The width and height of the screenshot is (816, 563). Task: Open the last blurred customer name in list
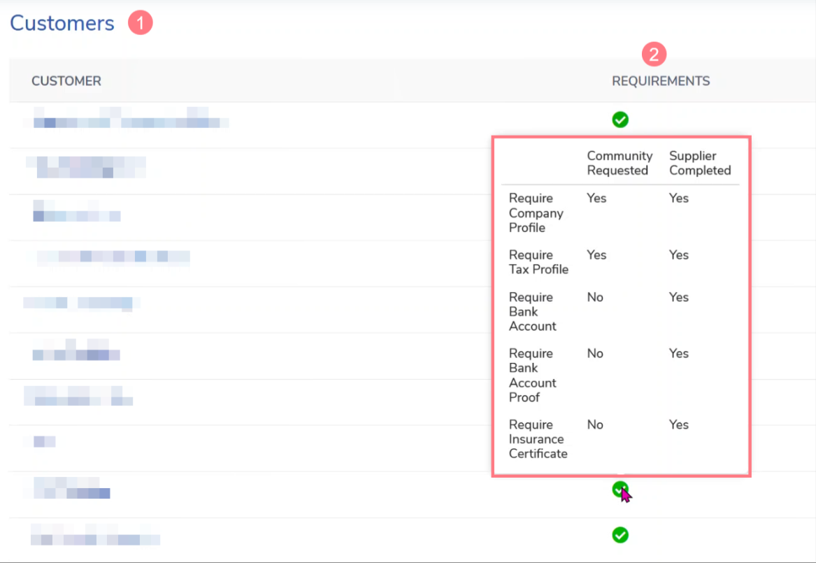point(95,535)
